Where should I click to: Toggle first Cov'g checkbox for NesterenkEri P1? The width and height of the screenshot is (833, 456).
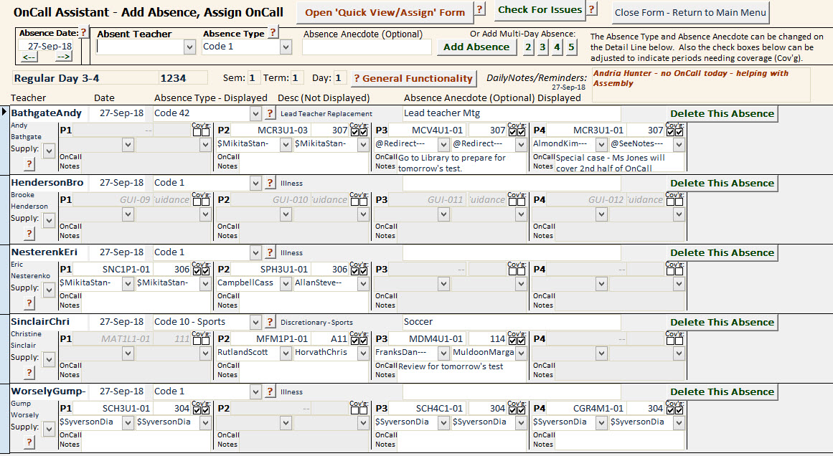coord(197,270)
